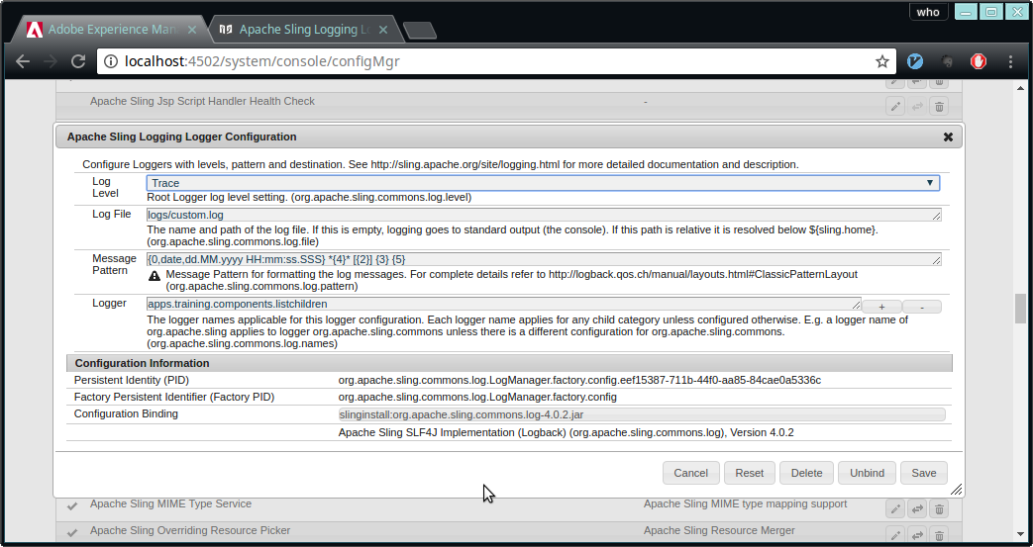Unbind the Overriding Resource Picker configuration
The height and width of the screenshot is (547, 1033).
click(x=917, y=535)
